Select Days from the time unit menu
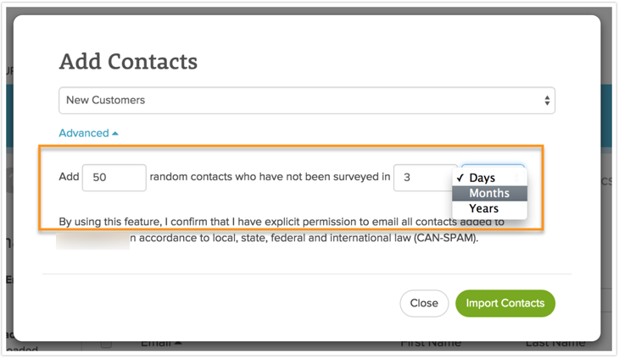The width and height of the screenshot is (619, 358). 482,178
